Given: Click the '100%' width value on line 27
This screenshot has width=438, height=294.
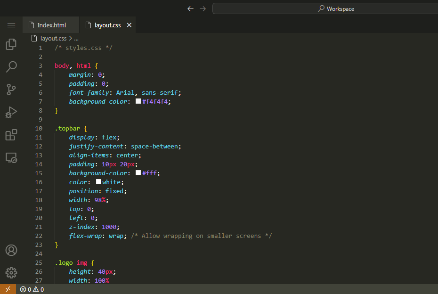Looking at the screenshot, I should 102,280.
